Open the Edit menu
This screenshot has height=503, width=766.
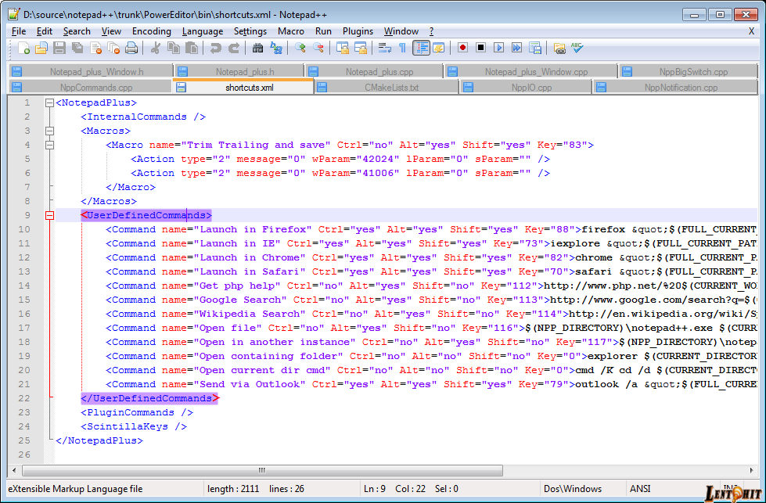[x=45, y=31]
